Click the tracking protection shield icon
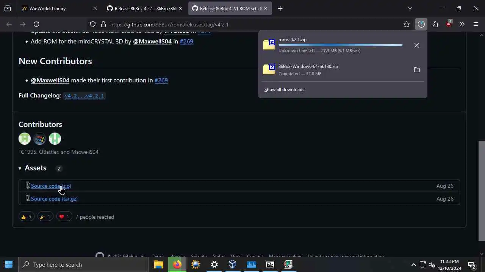This screenshot has height=272, width=485. pyautogui.click(x=93, y=24)
